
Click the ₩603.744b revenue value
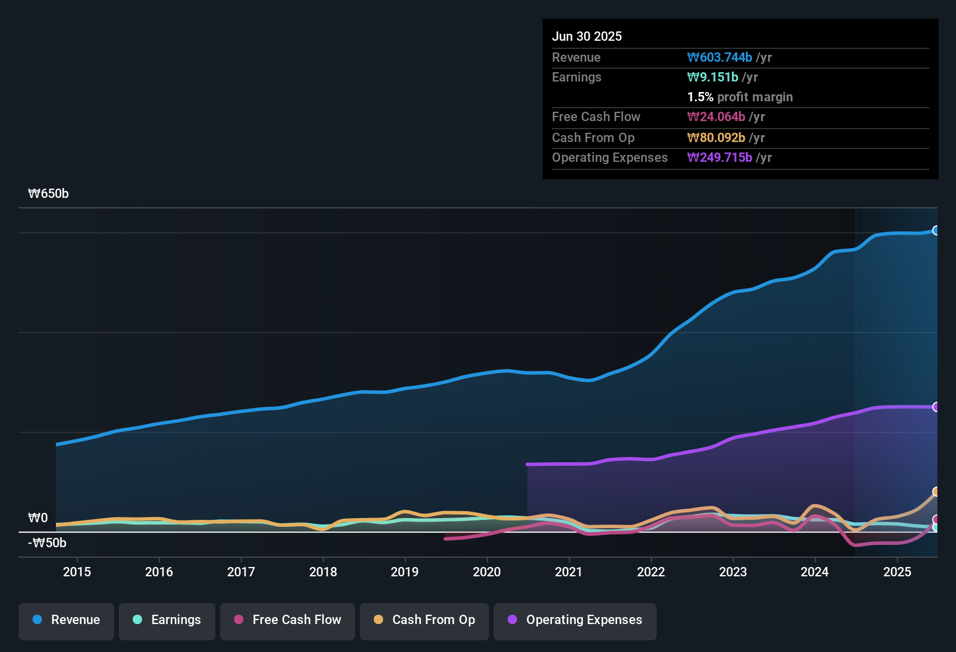(x=720, y=57)
